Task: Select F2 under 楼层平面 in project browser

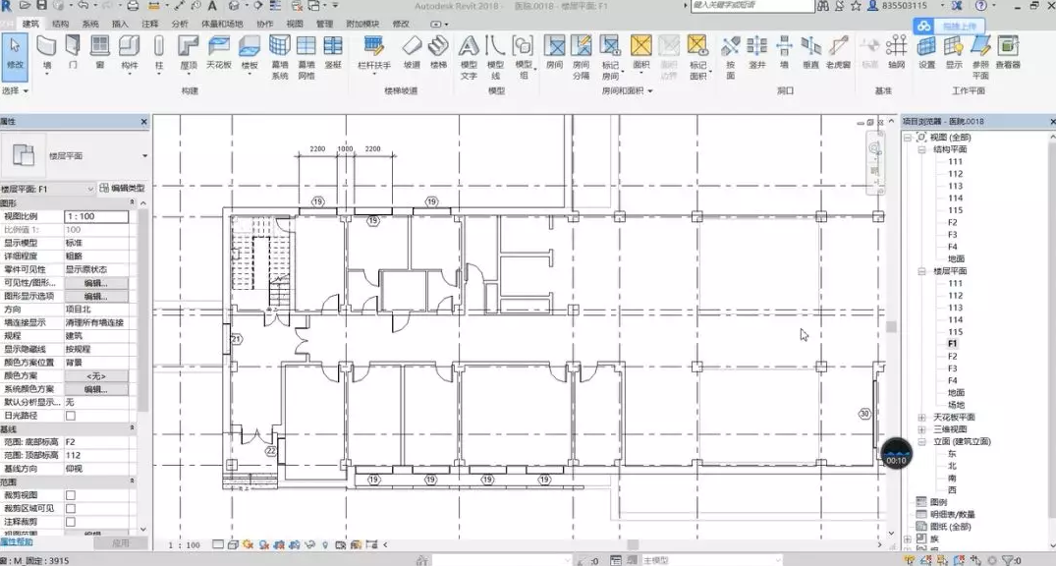Action: 952,356
